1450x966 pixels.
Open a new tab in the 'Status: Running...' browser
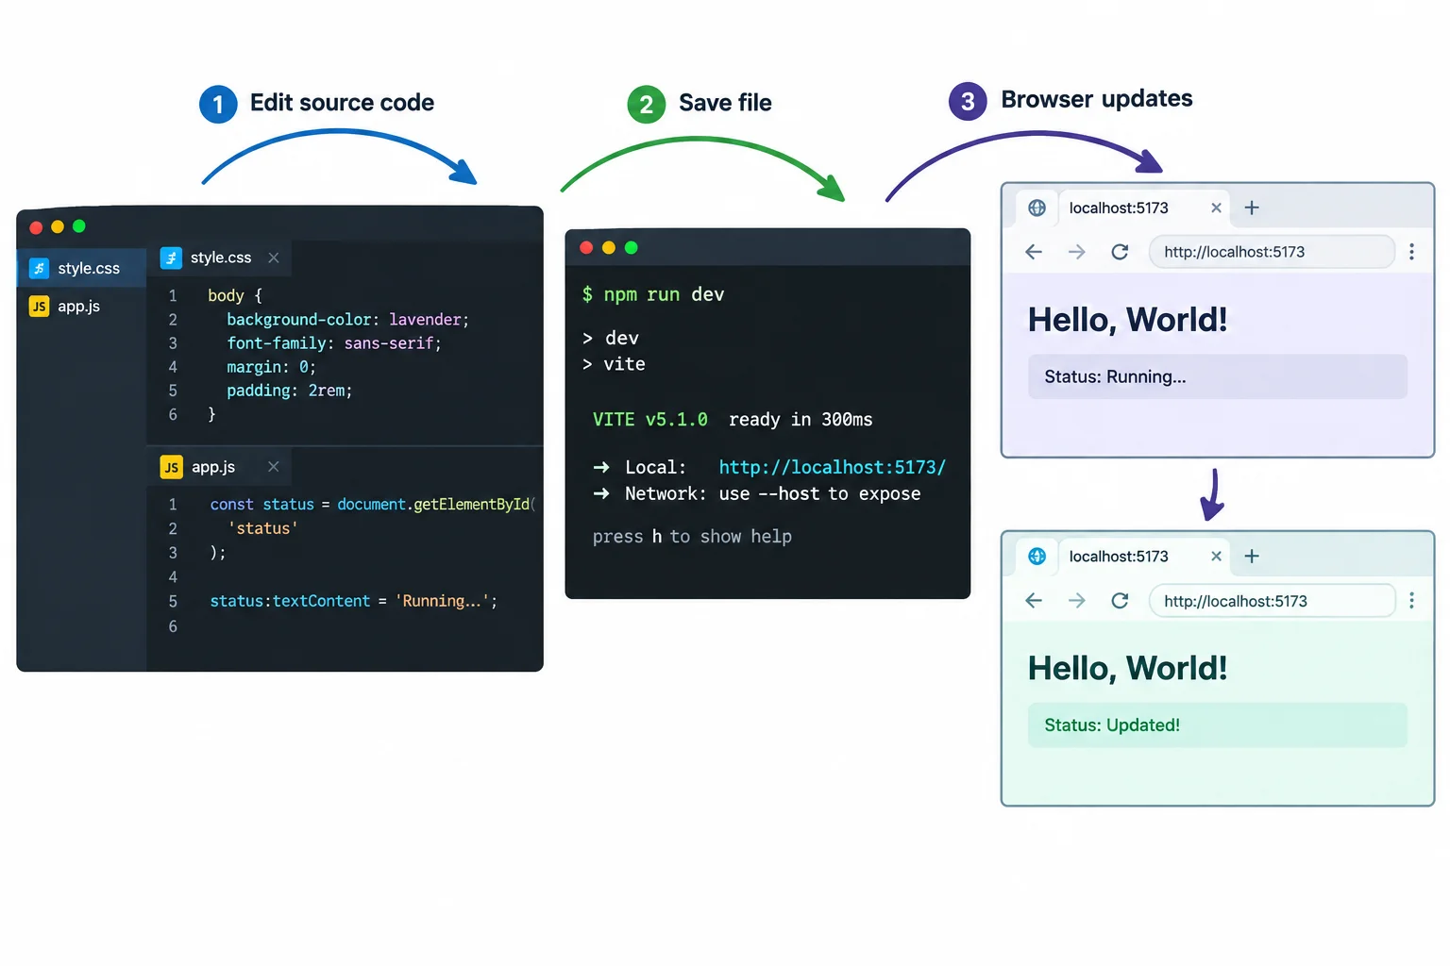pos(1252,208)
